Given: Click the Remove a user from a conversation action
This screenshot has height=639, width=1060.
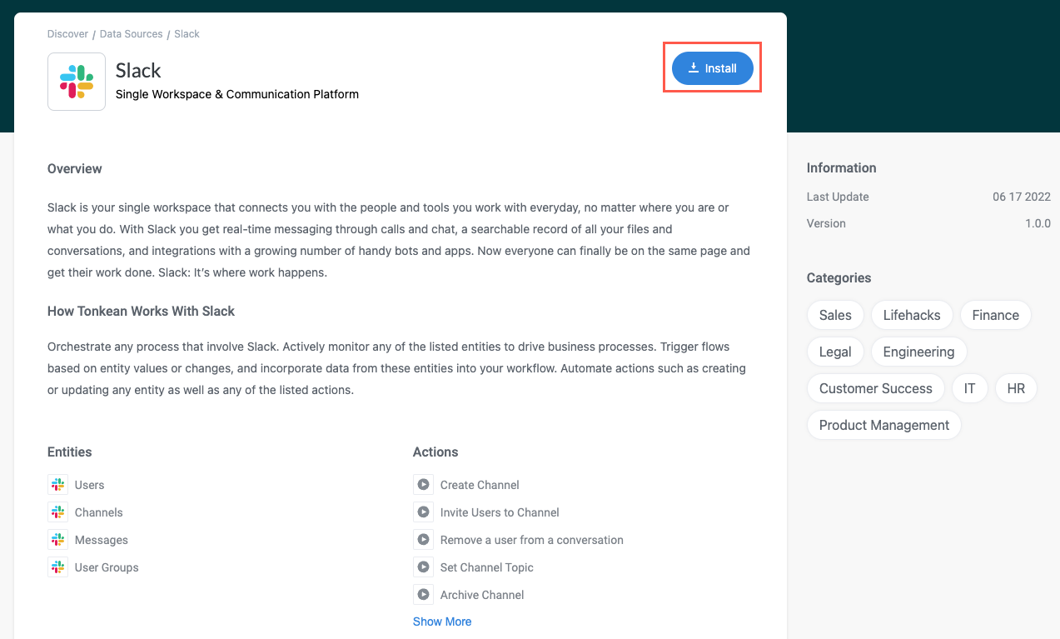Looking at the screenshot, I should [531, 540].
